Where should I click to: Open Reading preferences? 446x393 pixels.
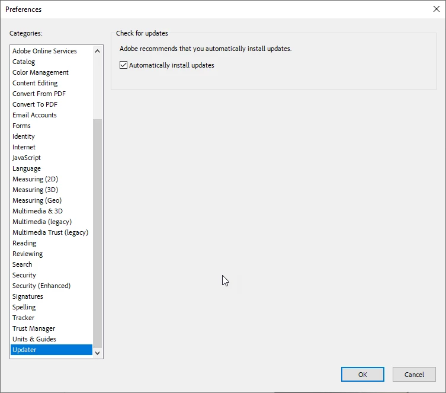coord(52,243)
